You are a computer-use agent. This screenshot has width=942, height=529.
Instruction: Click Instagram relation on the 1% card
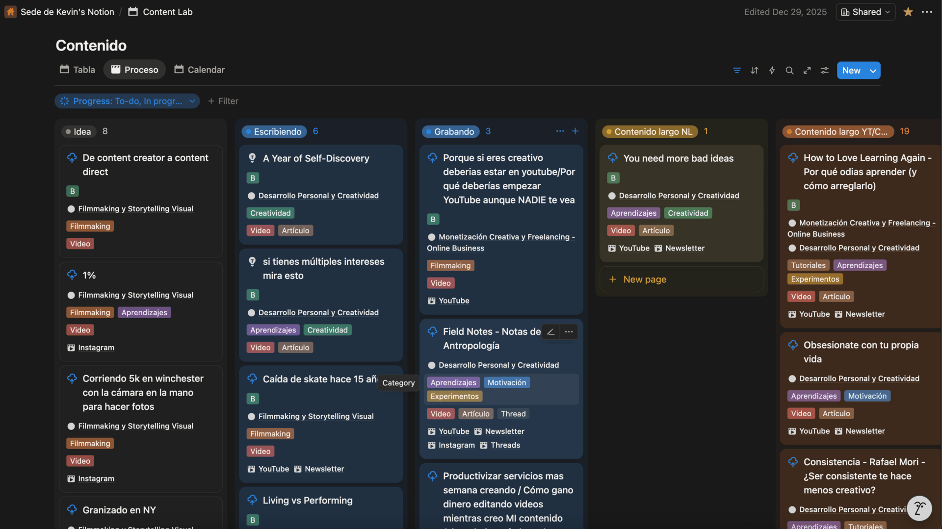(x=91, y=348)
